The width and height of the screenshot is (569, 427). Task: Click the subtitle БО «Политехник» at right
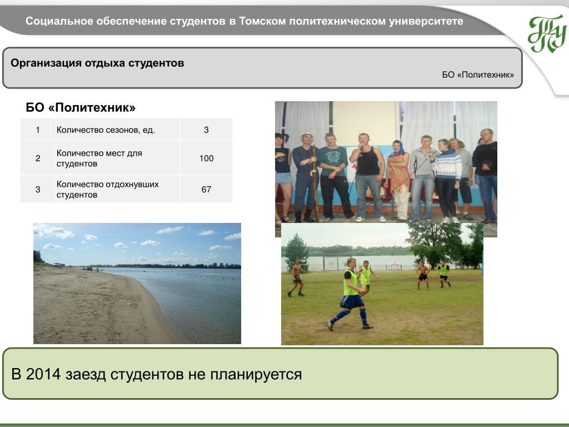[x=478, y=75]
